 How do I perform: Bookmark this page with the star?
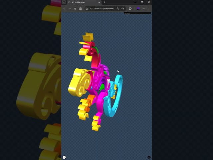tap(123, 9)
